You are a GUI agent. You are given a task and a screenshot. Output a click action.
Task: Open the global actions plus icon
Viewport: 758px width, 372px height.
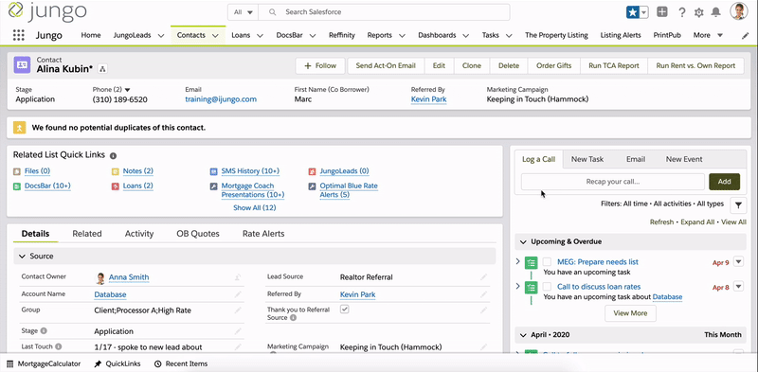[x=662, y=12]
